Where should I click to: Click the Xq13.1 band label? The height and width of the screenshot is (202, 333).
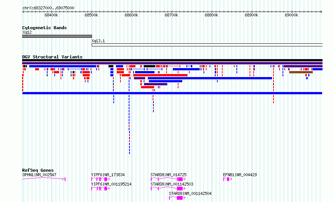98,41
